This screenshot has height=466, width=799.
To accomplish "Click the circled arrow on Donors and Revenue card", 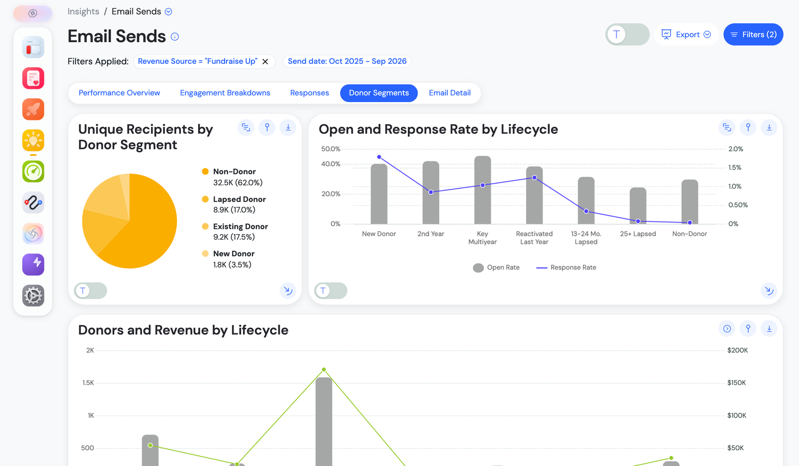I will [x=727, y=328].
